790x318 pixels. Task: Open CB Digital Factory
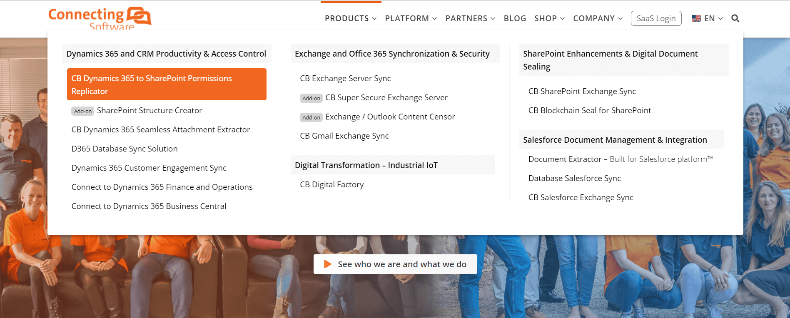coord(332,184)
